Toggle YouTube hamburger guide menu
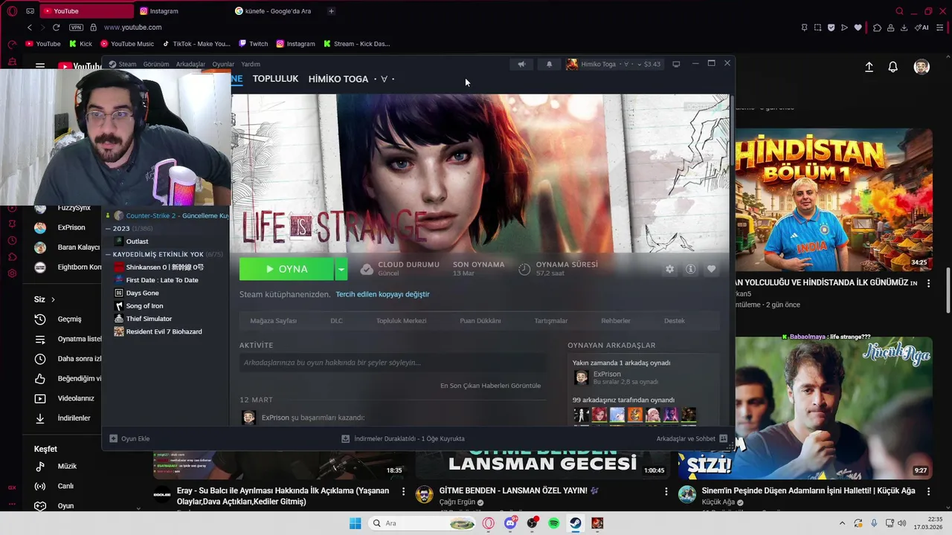This screenshot has height=535, width=952. pyautogui.click(x=40, y=67)
